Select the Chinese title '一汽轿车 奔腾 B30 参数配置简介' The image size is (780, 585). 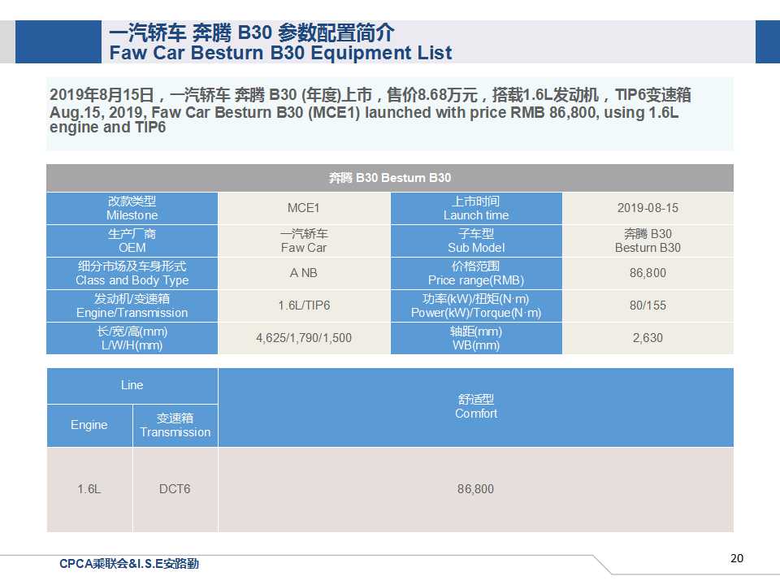[252, 32]
